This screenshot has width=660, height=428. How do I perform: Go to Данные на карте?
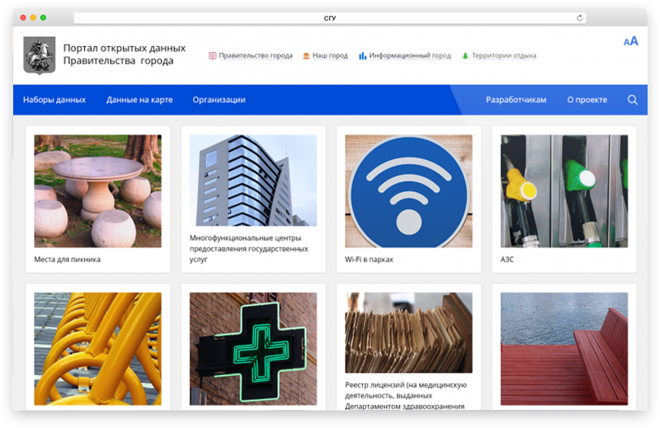[139, 100]
